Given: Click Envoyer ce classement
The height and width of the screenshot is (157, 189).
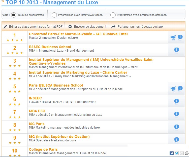Looking at the screenshot, I should (x=90, y=27).
